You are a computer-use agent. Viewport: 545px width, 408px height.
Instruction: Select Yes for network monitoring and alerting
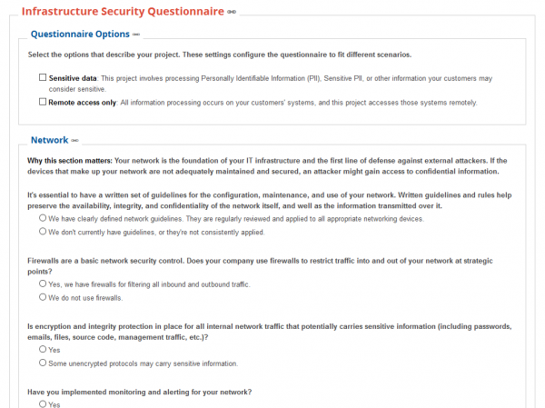click(43, 403)
